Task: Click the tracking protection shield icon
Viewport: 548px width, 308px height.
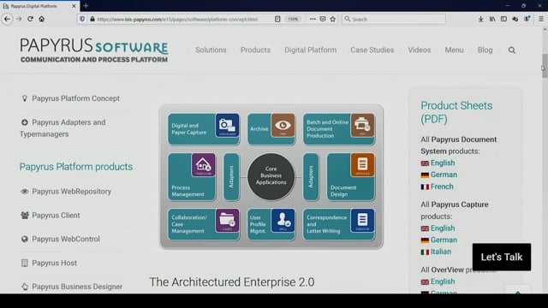Action: point(82,19)
